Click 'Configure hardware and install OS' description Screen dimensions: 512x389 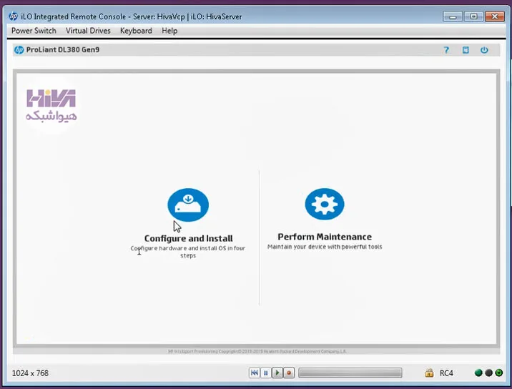(188, 252)
